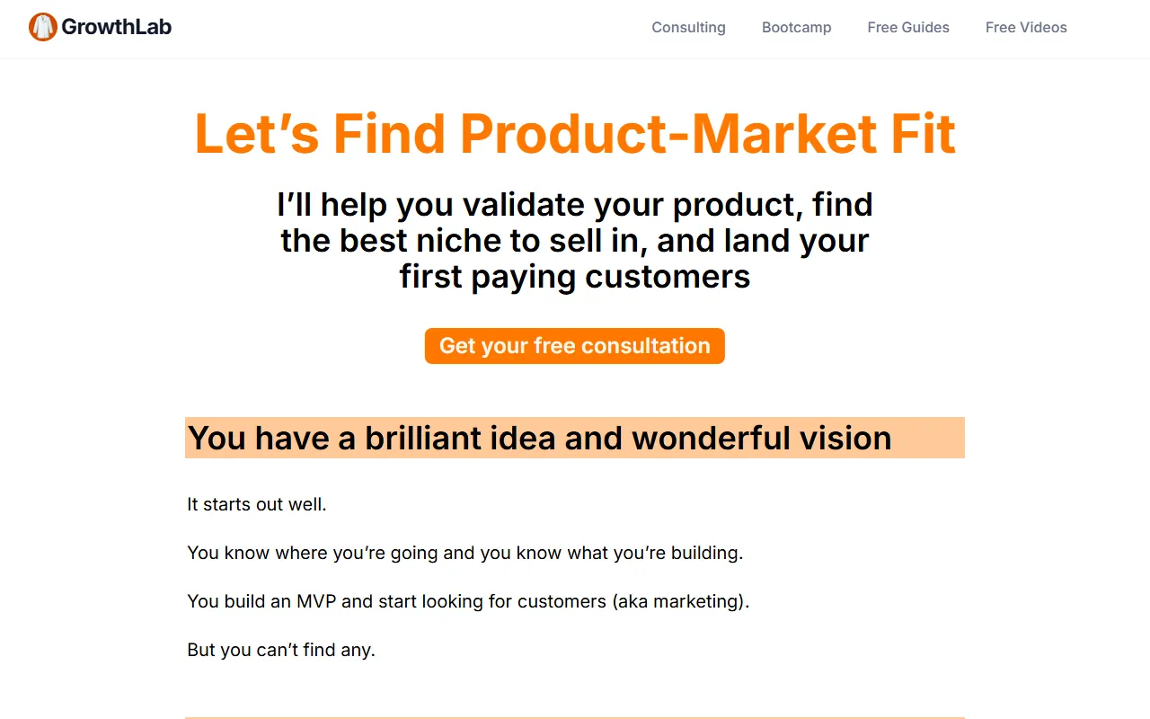Select the 'brilliant idea and wonderful vision' heading
Screen dimensions: 1150x719
tap(539, 438)
